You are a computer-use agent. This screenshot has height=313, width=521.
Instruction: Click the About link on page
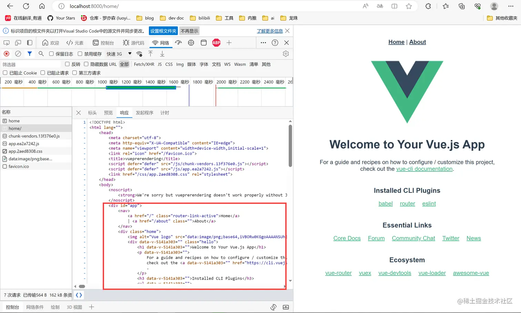click(417, 42)
